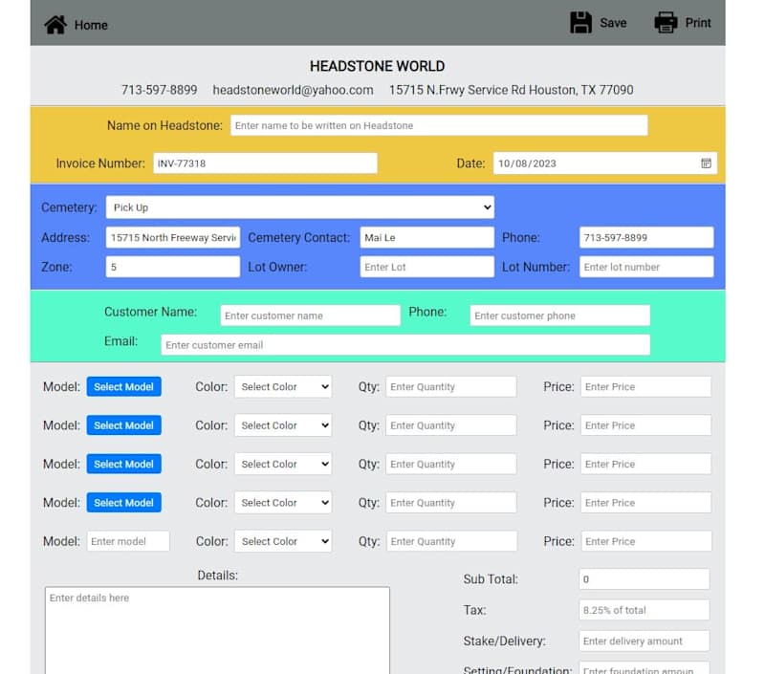Click the cemetery Phone field 713-597-8899
The height and width of the screenshot is (674, 765).
pyautogui.click(x=646, y=237)
